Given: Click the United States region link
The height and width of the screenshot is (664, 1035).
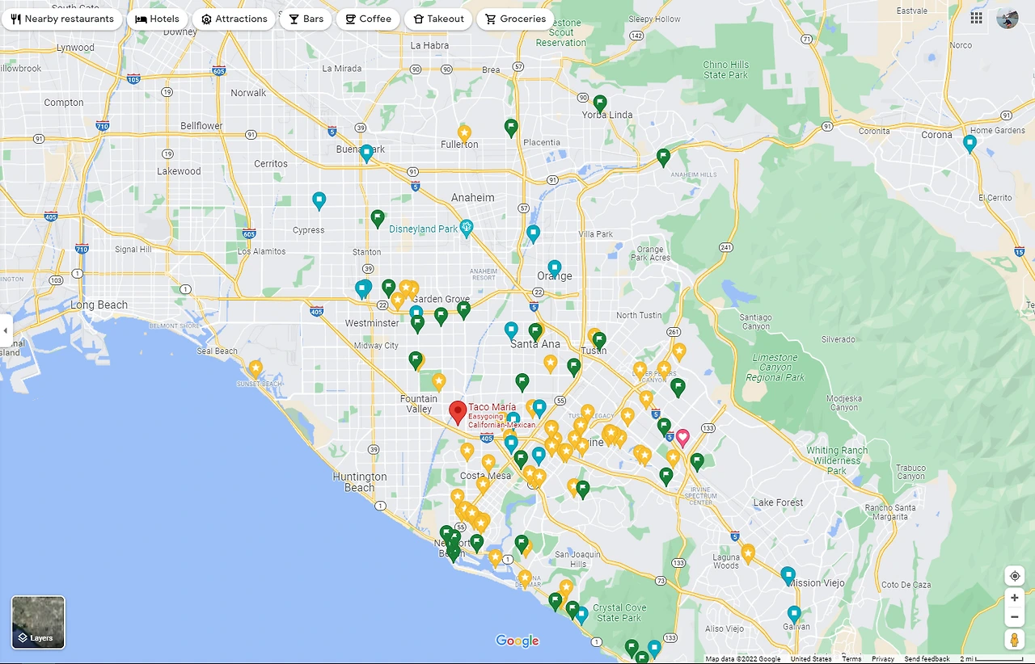Looking at the screenshot, I should [811, 659].
